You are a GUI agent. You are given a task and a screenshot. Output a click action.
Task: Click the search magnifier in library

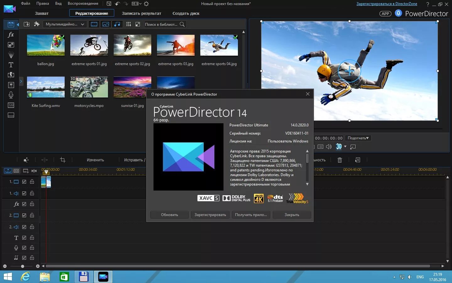tap(182, 24)
